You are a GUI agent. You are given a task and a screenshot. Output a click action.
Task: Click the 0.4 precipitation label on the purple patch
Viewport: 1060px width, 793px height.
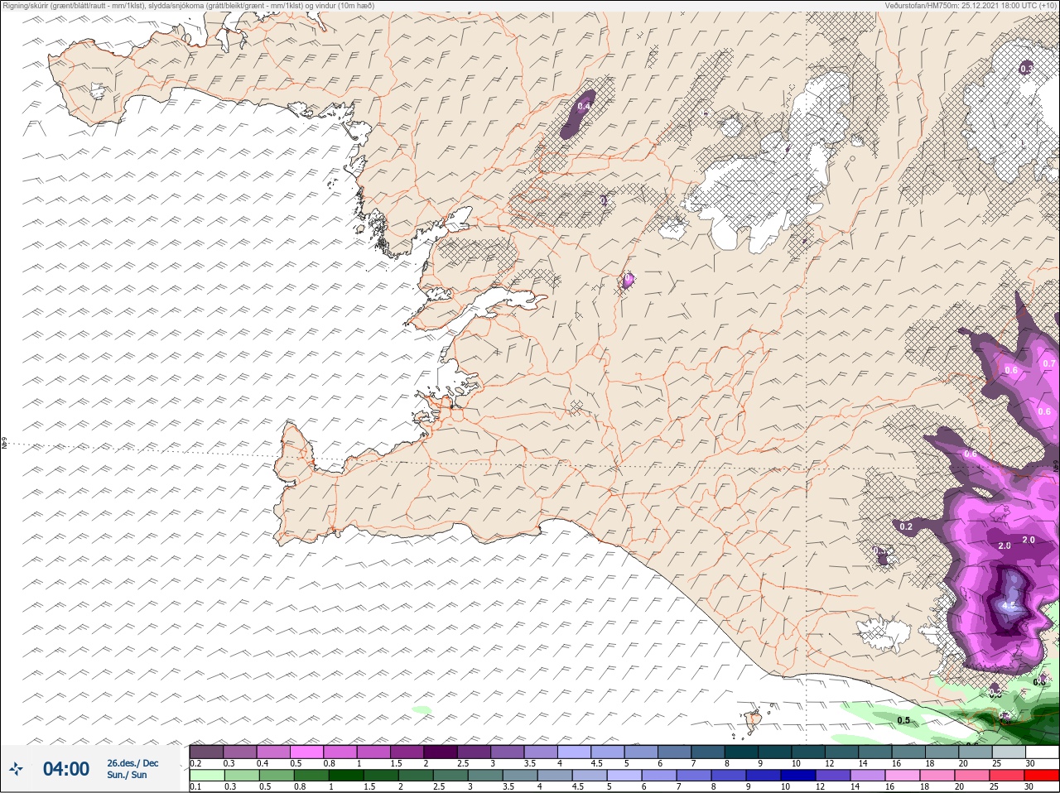click(584, 106)
